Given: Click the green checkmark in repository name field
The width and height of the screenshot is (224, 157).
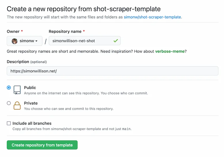Looking at the screenshot, I should coord(116,41).
